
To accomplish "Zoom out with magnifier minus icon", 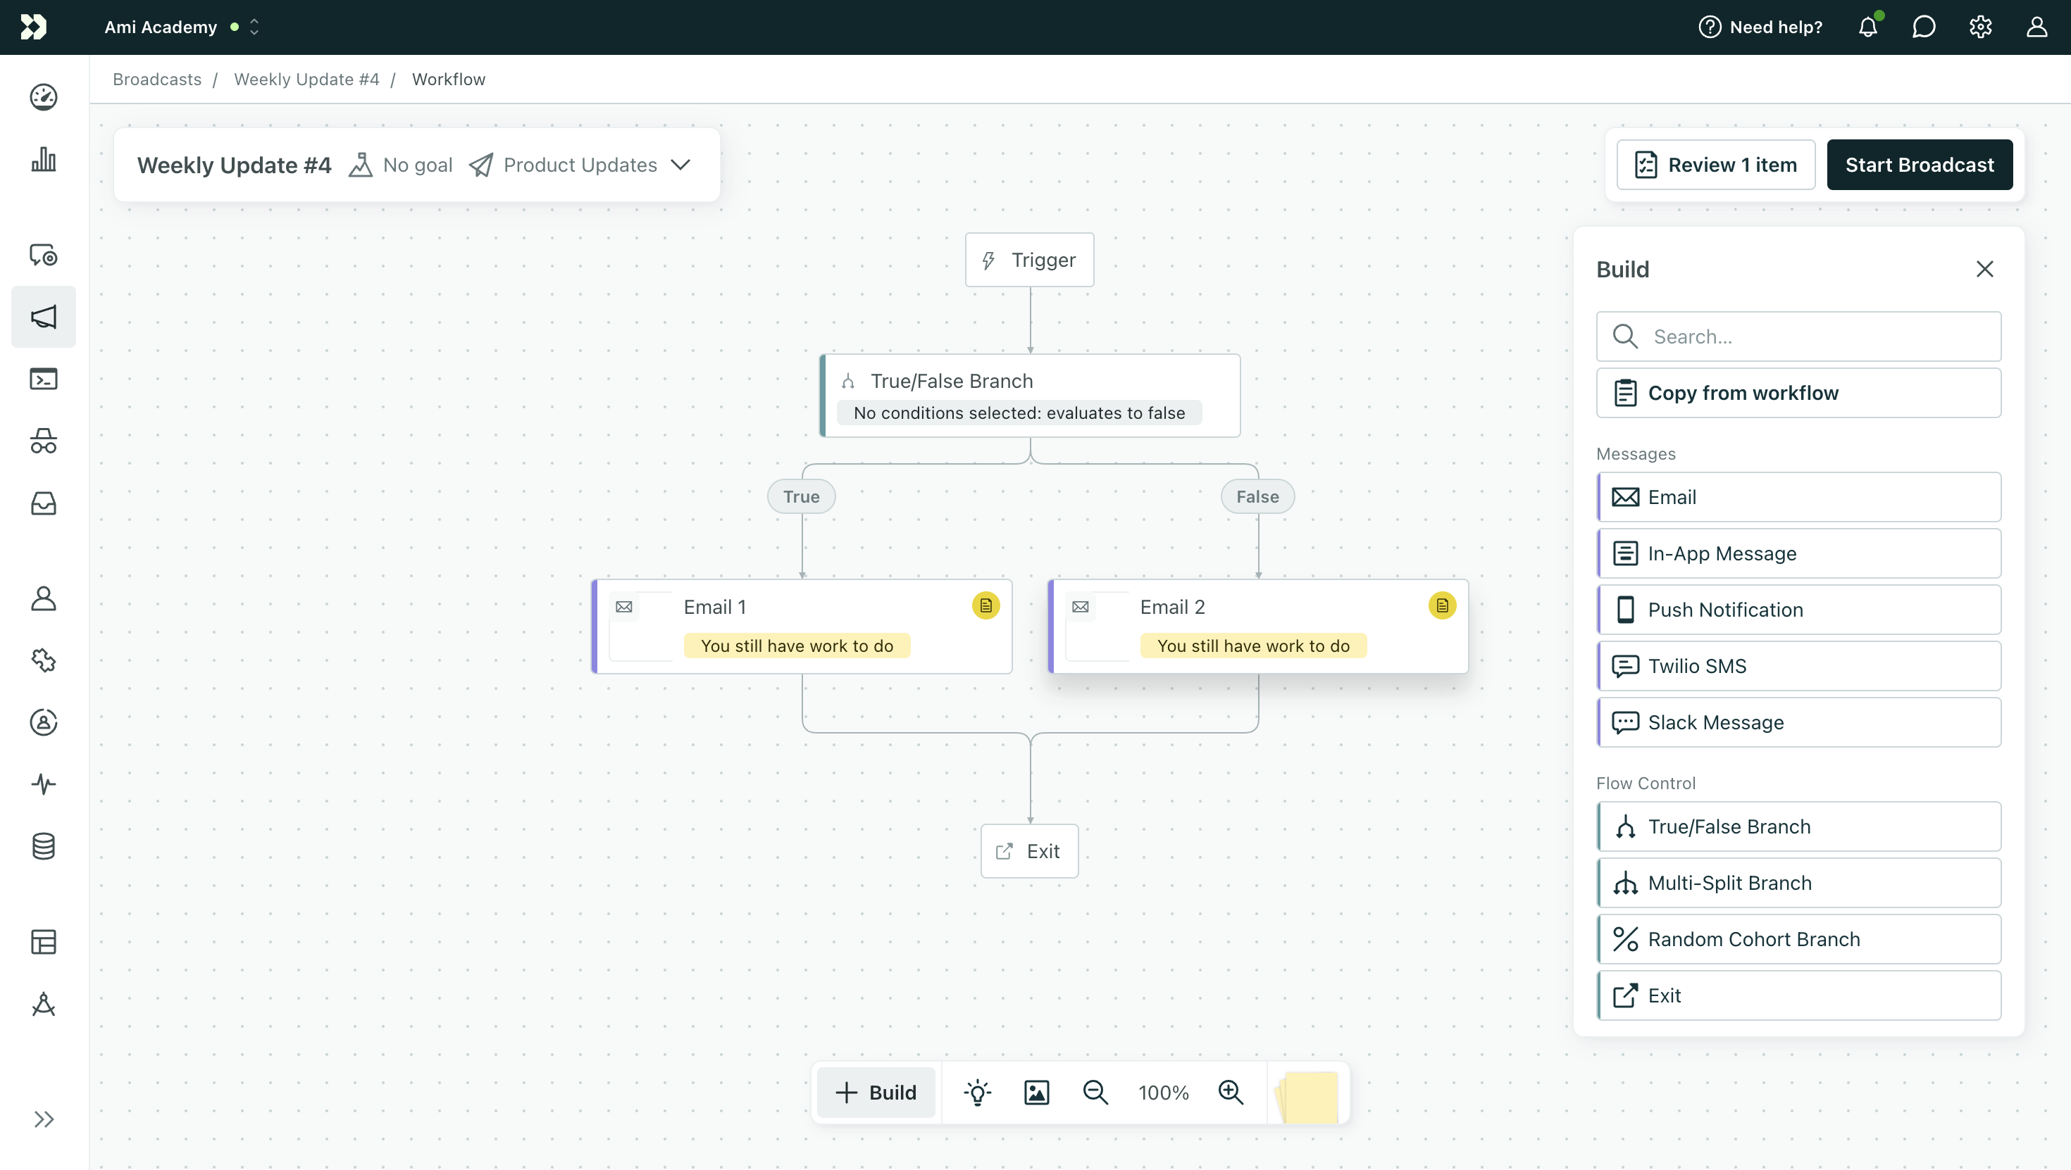I will tap(1095, 1093).
